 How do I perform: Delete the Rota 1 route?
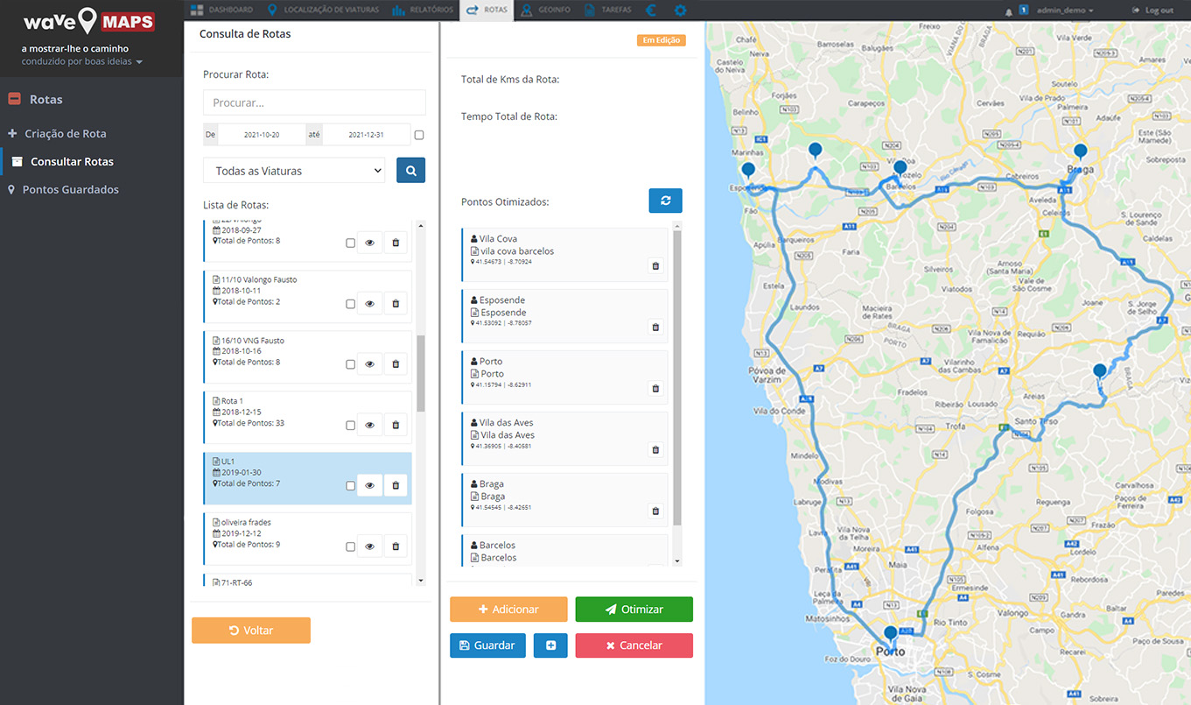click(396, 425)
